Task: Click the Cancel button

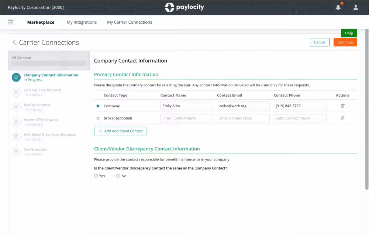Action: point(320,42)
